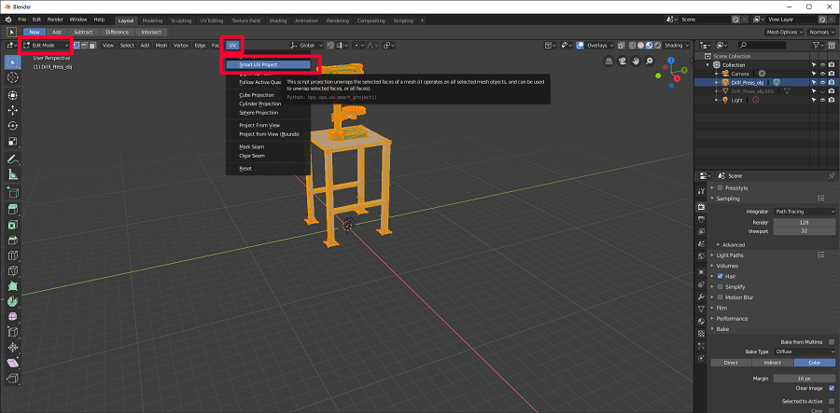The height and width of the screenshot is (413, 840).
Task: Select the Edge Slide tool
Action: click(13, 332)
